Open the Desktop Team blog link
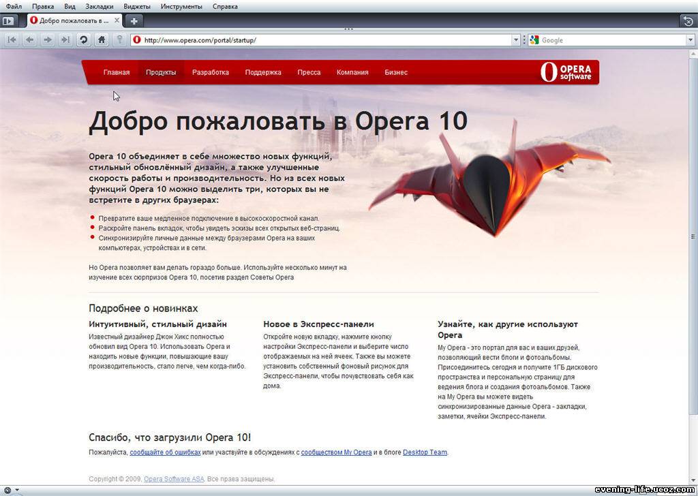 pyautogui.click(x=425, y=452)
